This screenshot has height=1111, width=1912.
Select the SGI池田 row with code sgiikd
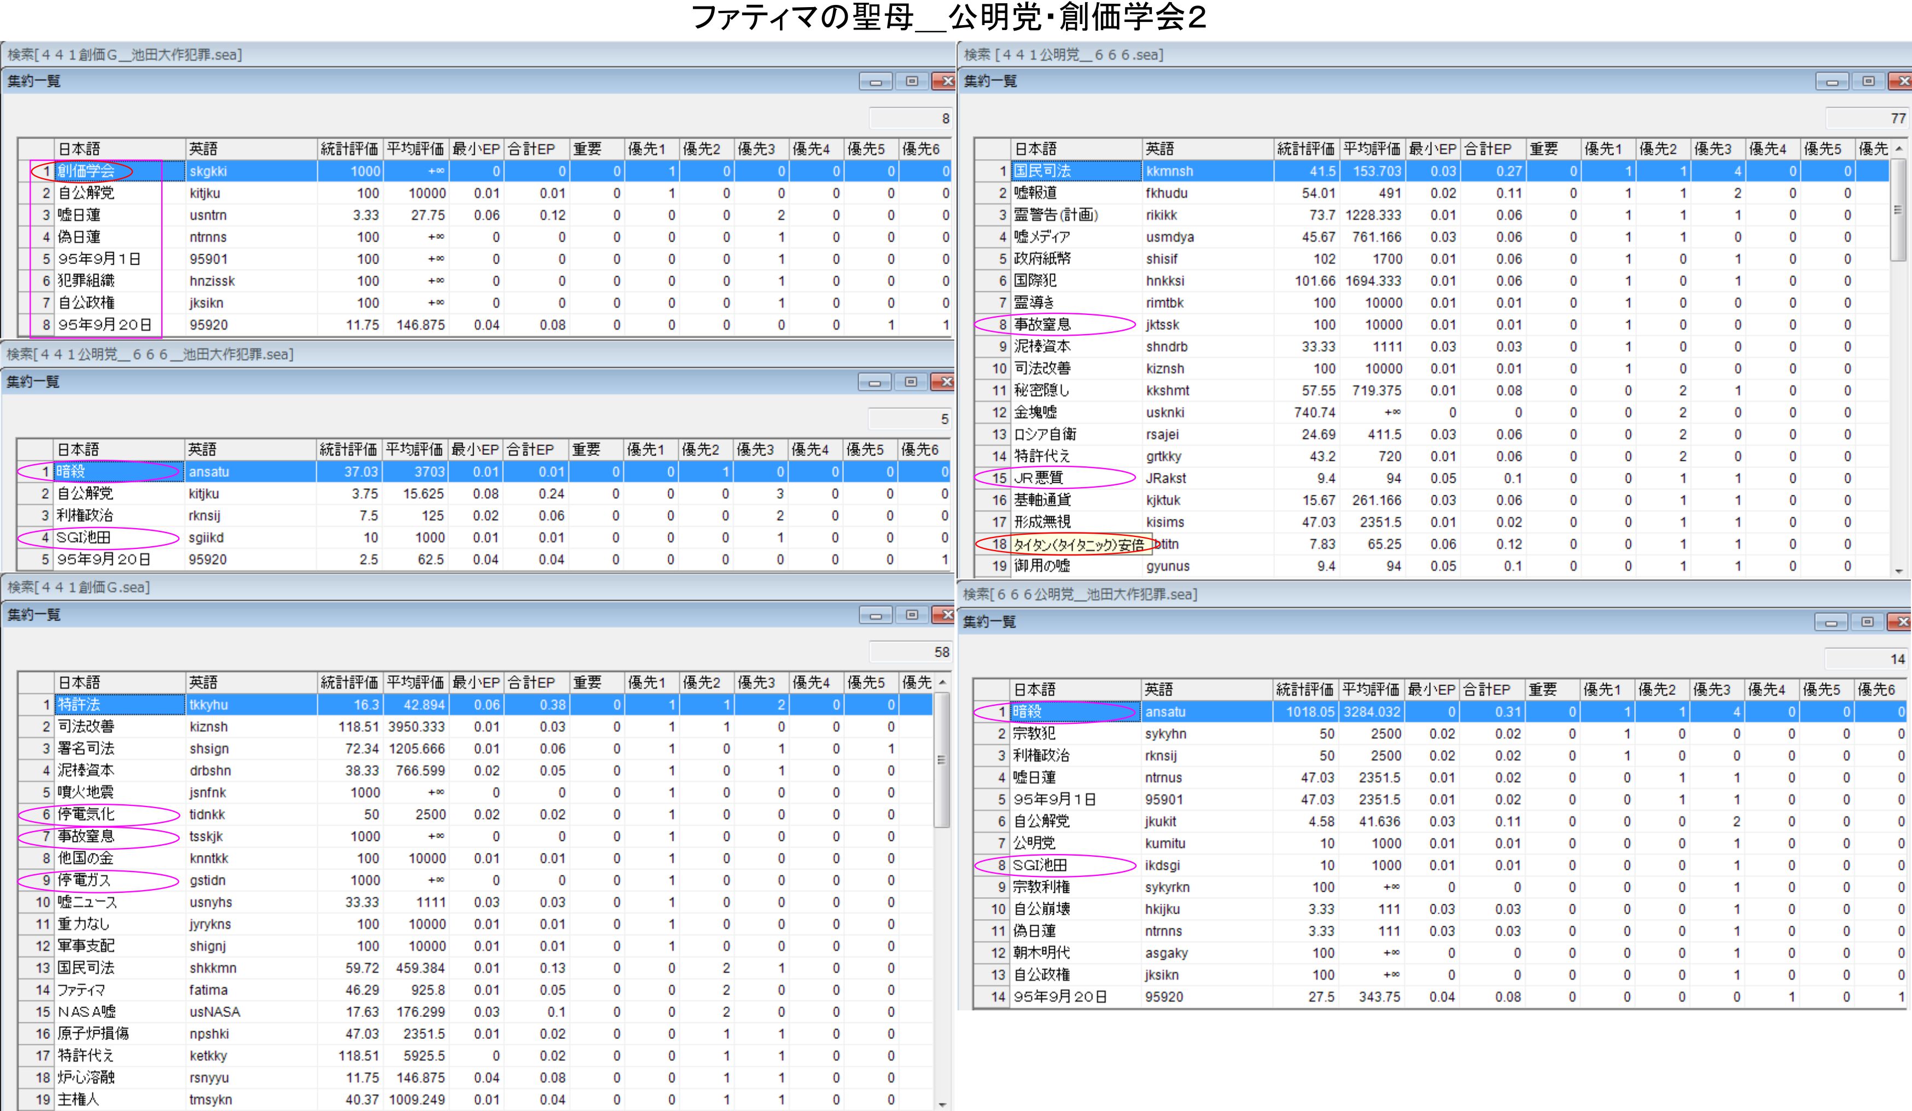(x=84, y=537)
